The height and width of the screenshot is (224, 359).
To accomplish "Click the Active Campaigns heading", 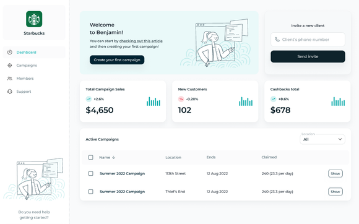I will (x=102, y=139).
